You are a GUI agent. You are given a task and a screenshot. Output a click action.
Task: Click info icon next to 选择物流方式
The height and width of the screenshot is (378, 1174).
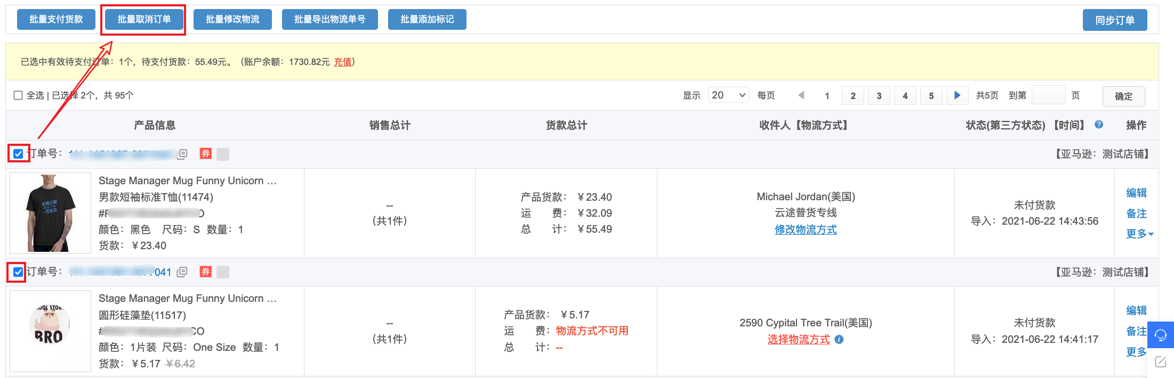[x=839, y=340]
